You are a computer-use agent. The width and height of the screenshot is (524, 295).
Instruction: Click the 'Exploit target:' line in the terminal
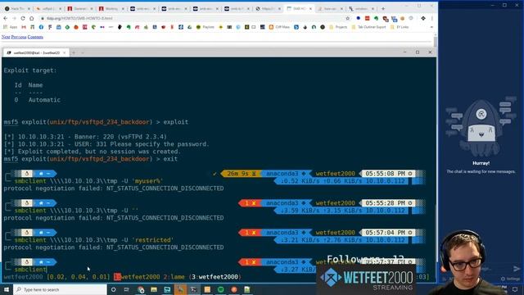(x=30, y=70)
